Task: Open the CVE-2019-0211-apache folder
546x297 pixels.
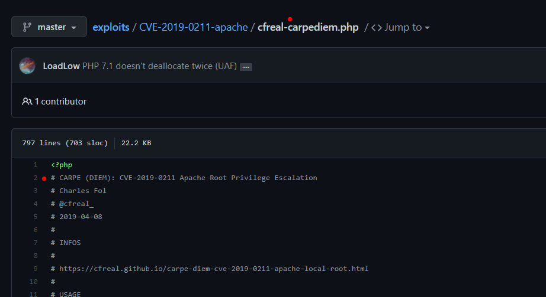Action: coord(194,27)
